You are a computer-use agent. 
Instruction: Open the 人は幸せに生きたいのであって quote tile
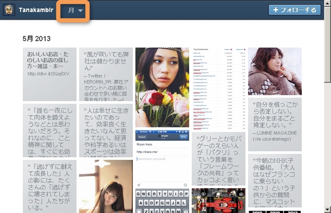pos(106,130)
